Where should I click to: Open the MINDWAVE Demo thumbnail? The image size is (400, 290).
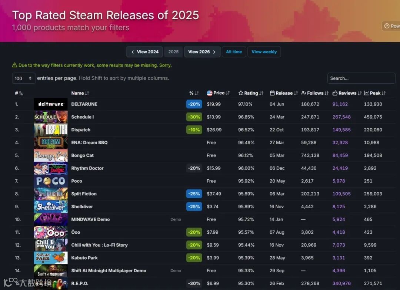tap(51, 219)
